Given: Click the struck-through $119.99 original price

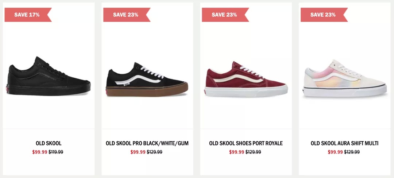Looking at the screenshot, I should (56, 152).
